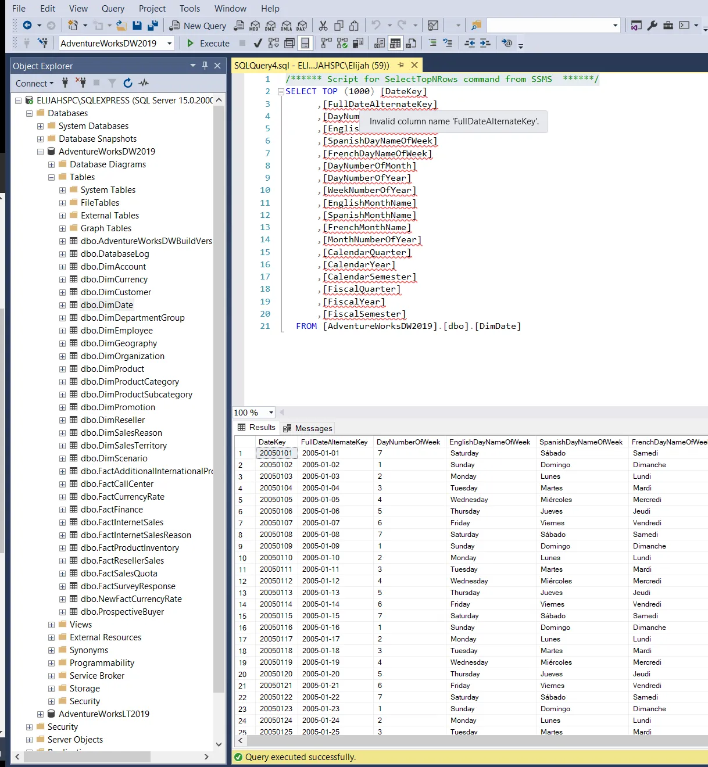708x767 pixels.
Task: Switch to the Messages tab
Action: click(x=307, y=428)
